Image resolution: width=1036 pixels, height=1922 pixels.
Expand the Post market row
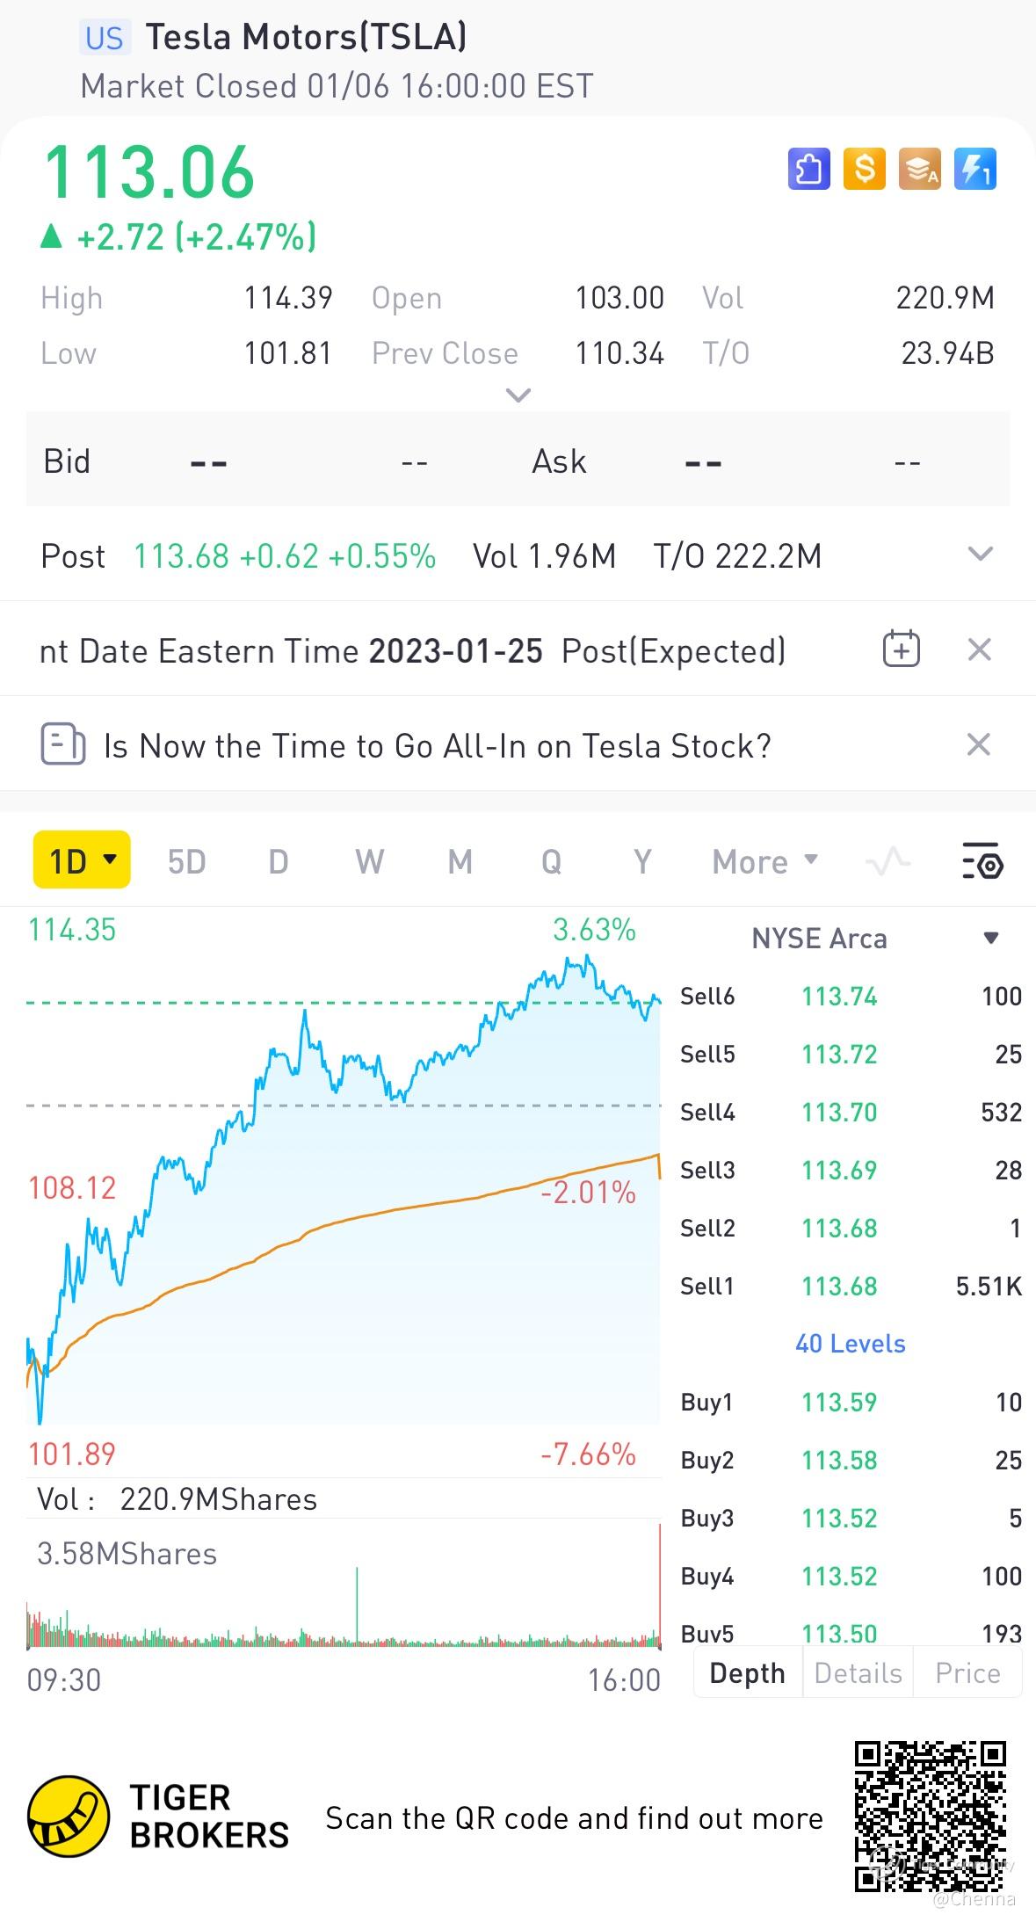tap(979, 555)
